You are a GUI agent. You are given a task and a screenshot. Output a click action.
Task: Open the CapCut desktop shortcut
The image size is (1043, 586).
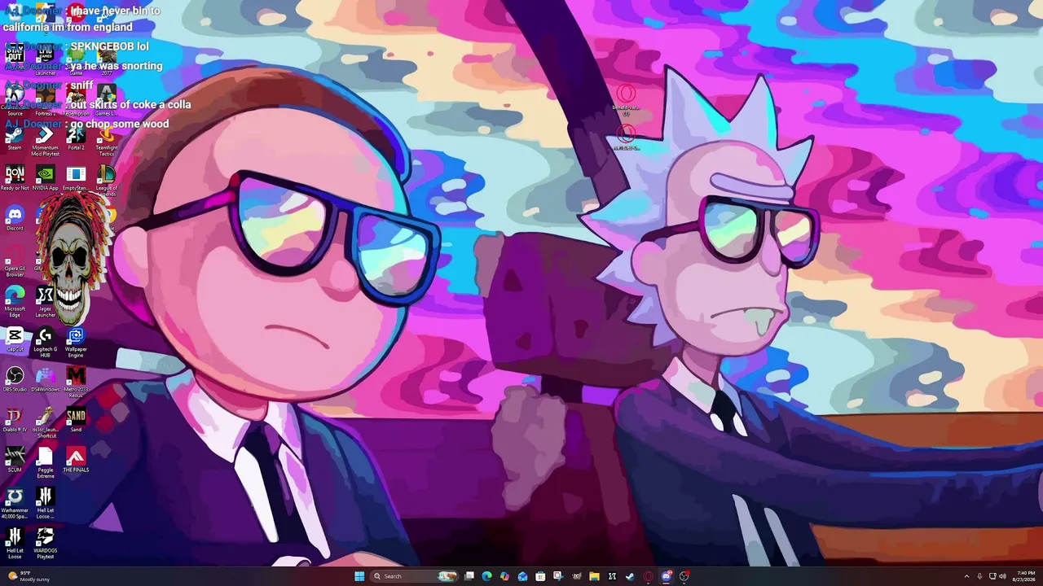pyautogui.click(x=15, y=340)
